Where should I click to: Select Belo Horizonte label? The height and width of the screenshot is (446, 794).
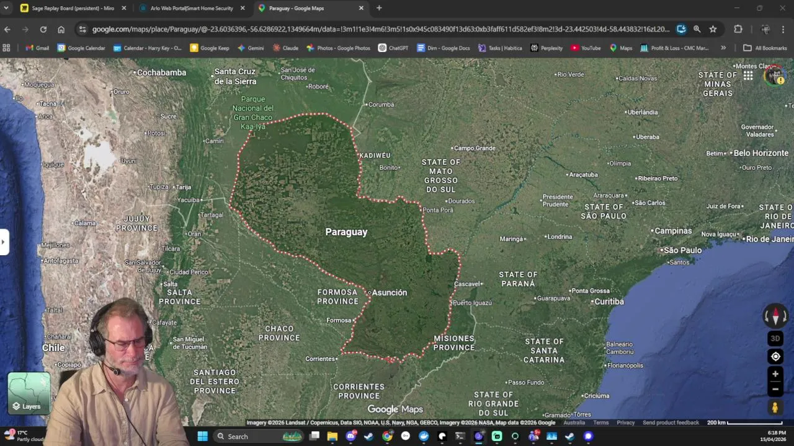tap(761, 153)
